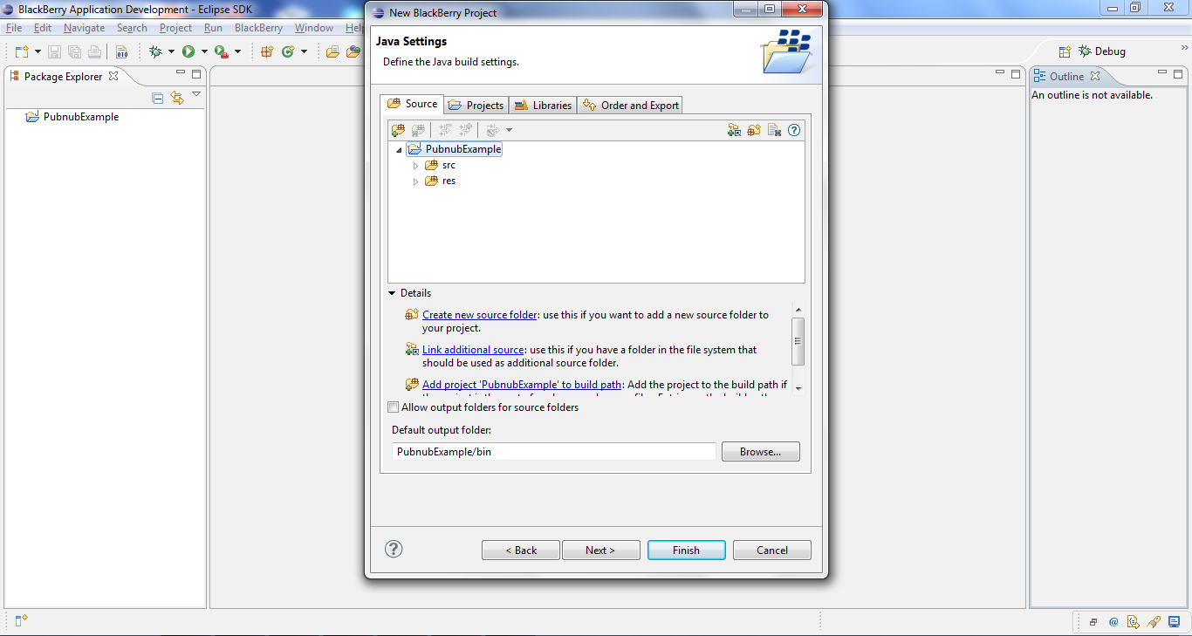
Task: Click the Create new source folder link
Action: [480, 314]
